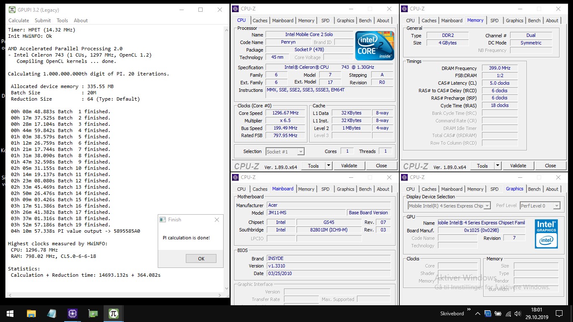Open the Windows Start menu

(x=10, y=313)
